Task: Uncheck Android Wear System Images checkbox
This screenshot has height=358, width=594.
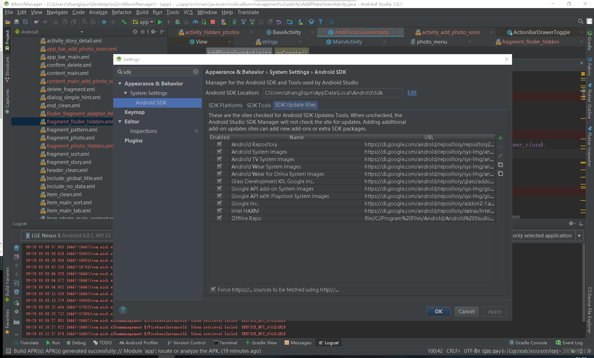Action: click(x=220, y=166)
